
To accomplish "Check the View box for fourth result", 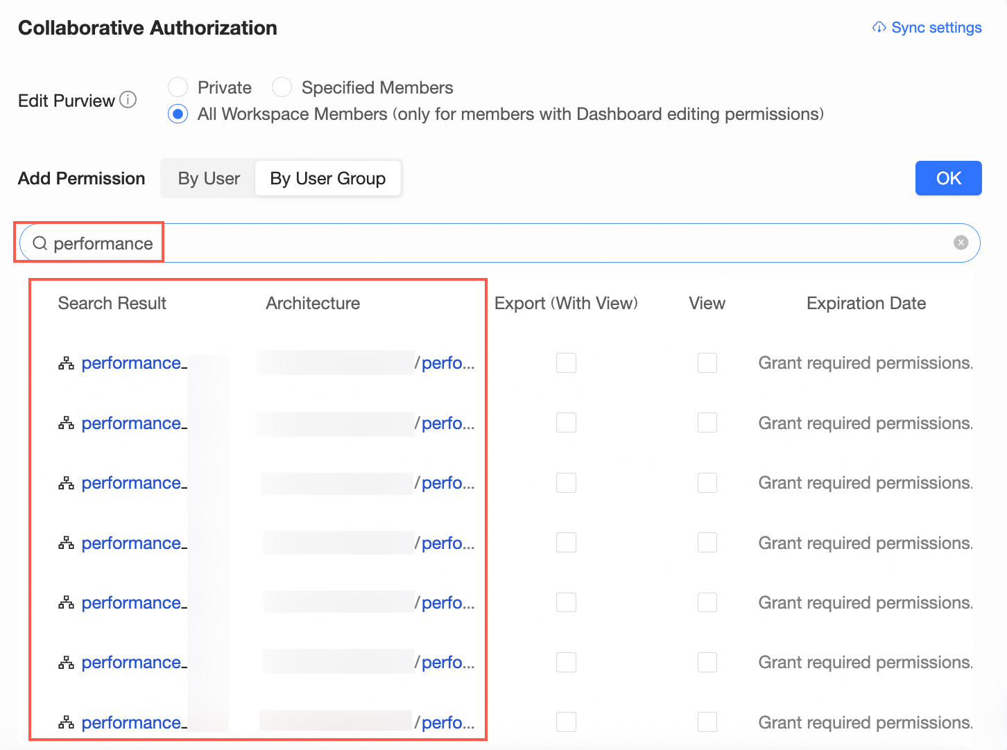I will point(707,543).
